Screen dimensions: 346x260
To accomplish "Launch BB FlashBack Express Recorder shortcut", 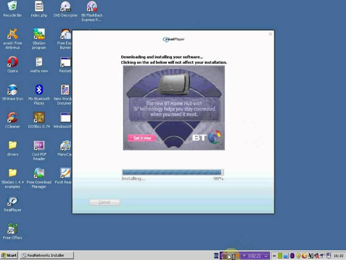I will point(92,11).
